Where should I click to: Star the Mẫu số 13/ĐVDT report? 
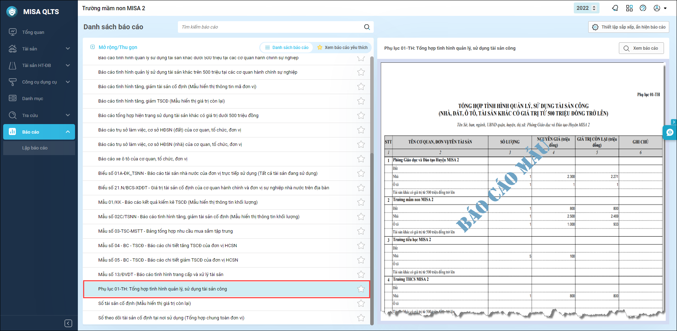[361, 275]
